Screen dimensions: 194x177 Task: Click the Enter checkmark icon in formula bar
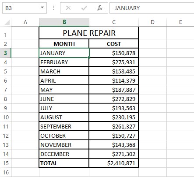pyautogui.click(x=84, y=8)
